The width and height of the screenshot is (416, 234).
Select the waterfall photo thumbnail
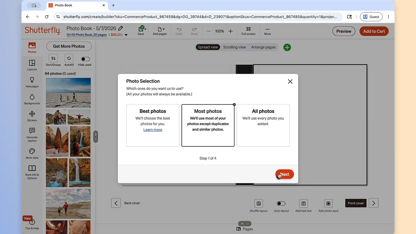click(80, 173)
